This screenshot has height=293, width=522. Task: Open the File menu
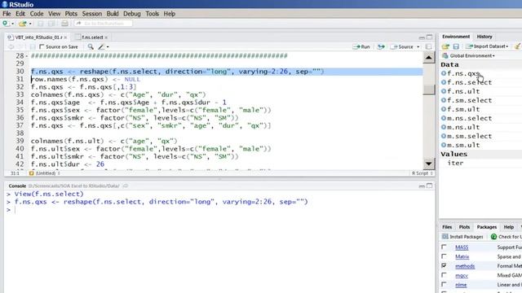7,14
